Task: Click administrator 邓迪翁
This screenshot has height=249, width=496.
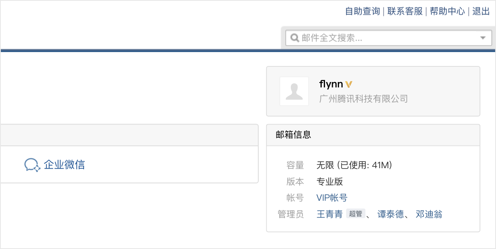Action: 428,214
